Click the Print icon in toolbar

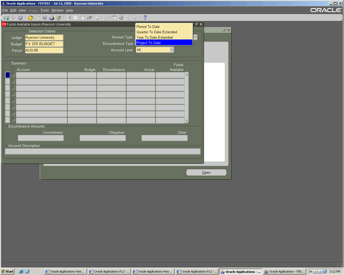52,18
